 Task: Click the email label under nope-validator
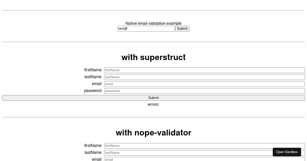[x=97, y=159]
